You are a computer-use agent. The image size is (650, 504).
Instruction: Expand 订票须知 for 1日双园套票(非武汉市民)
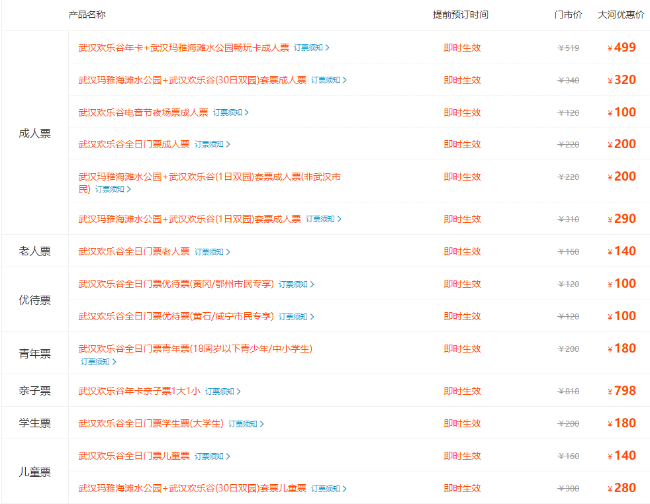click(x=113, y=189)
